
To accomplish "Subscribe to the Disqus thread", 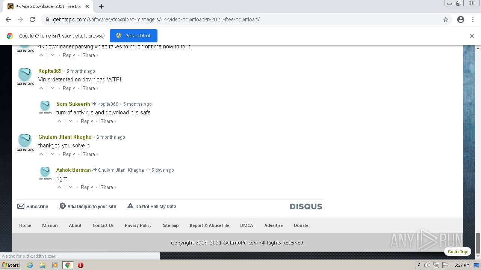I will 33,206.
